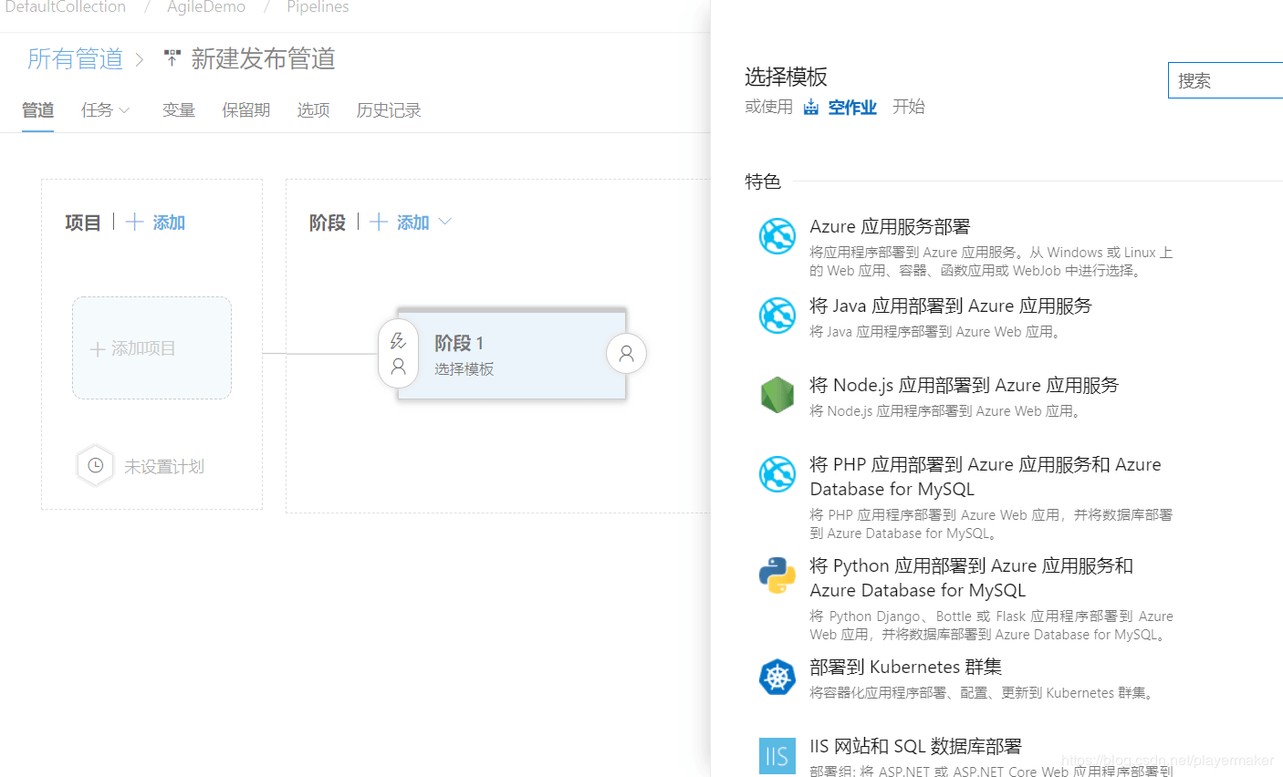Viewport: 1283px width, 777px height.
Task: Click the 将容器化应用程序部署 Kubernetes description
Action: (984, 693)
